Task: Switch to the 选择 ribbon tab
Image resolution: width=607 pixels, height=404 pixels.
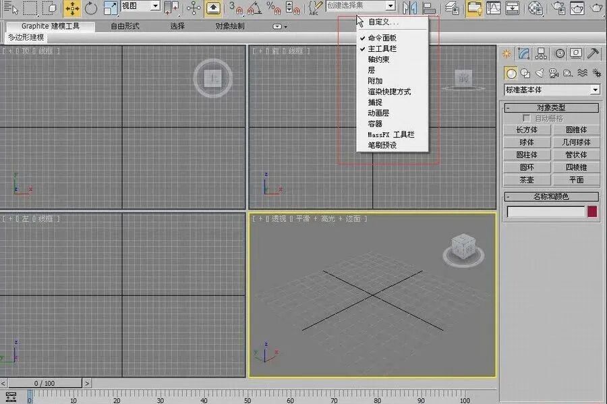Action: pos(177,26)
